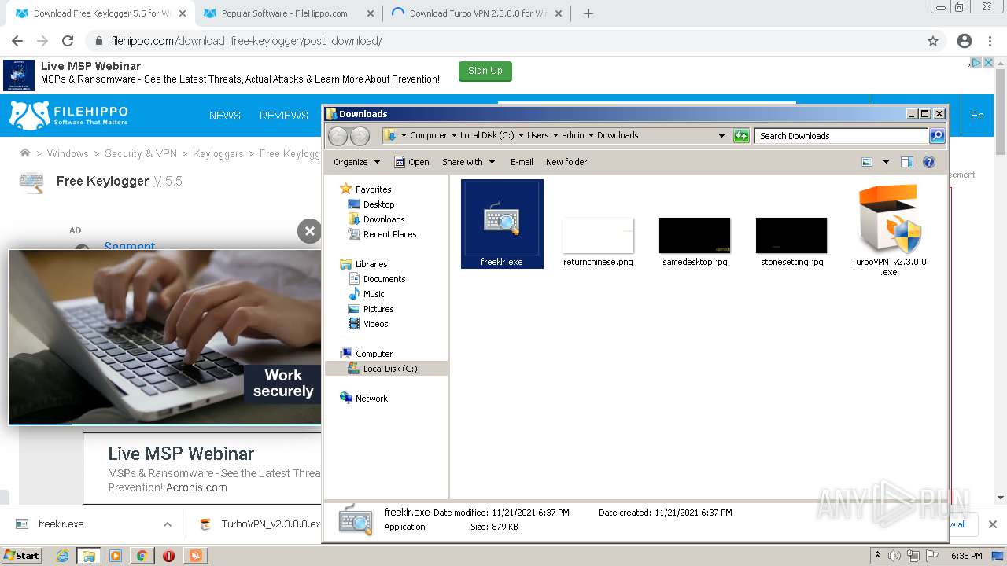Click the Search Downloads input field
The image size is (1007, 566).
pos(841,136)
